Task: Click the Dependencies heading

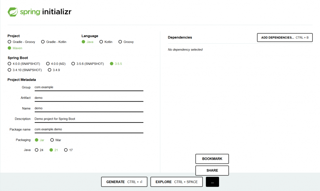Action: tap(180, 37)
